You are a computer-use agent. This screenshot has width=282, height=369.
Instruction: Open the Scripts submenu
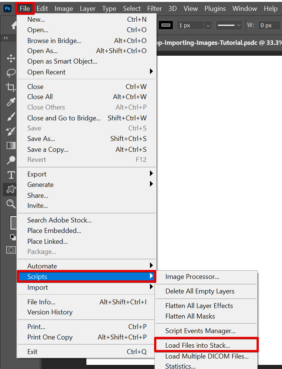point(86,277)
